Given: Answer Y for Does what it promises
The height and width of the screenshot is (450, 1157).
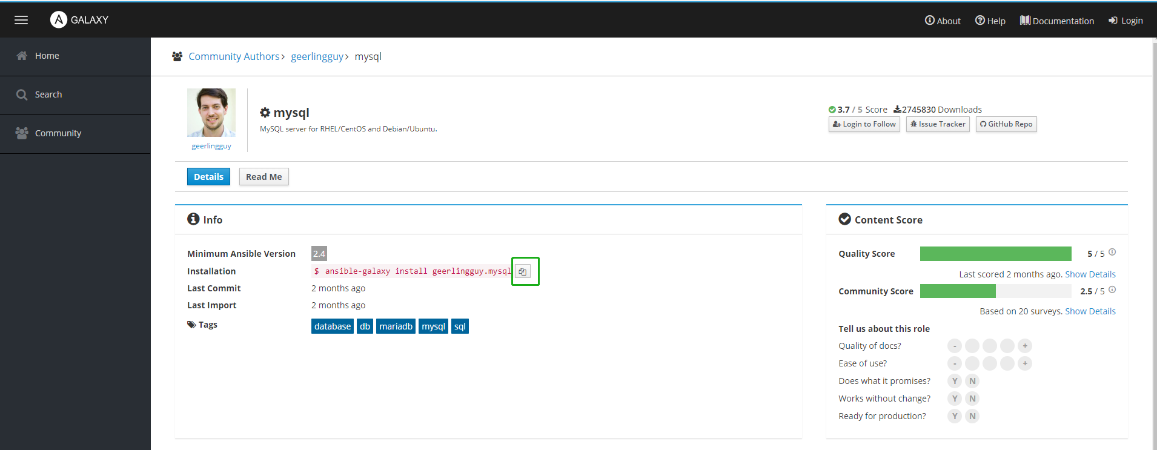Looking at the screenshot, I should [x=955, y=381].
